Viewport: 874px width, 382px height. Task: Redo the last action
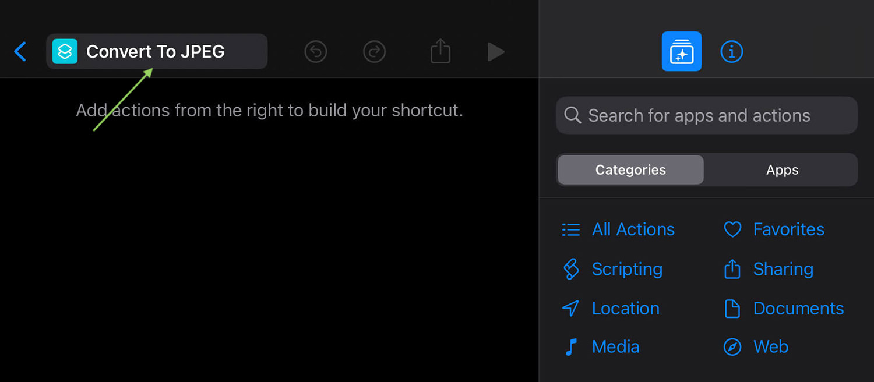(x=374, y=52)
